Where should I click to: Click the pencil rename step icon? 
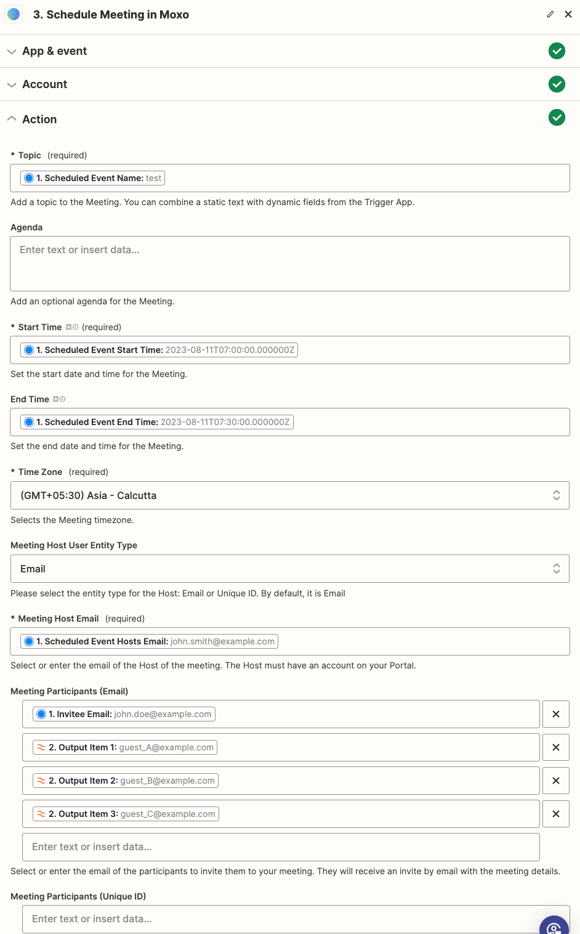pos(550,14)
